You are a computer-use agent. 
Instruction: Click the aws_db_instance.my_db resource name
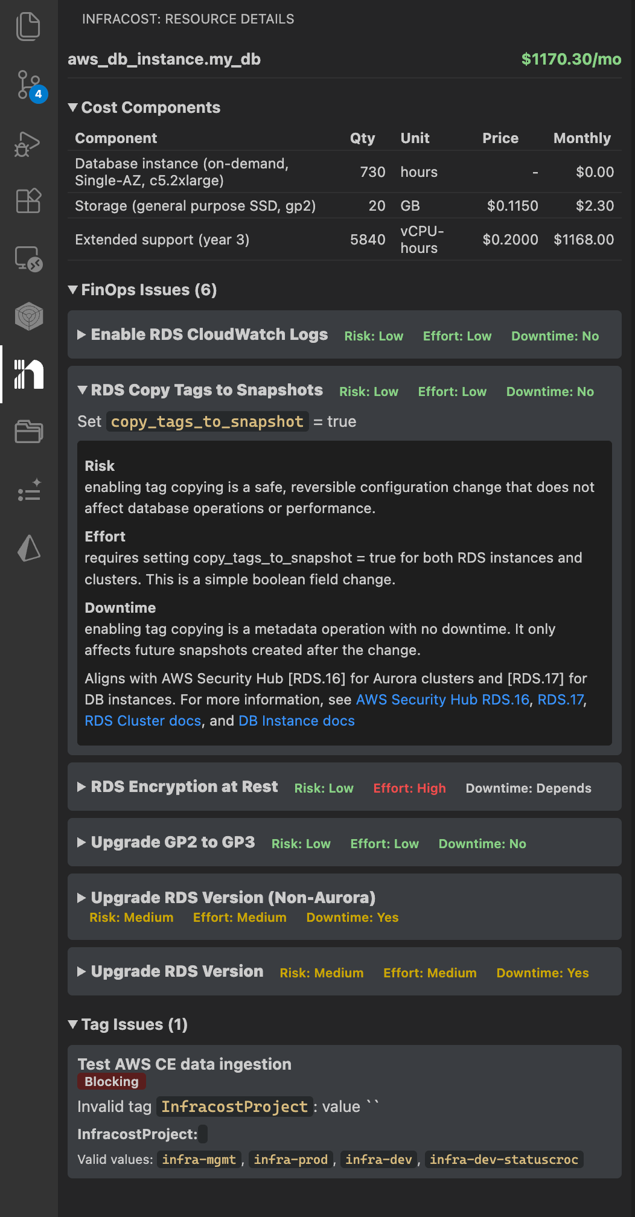(x=164, y=59)
